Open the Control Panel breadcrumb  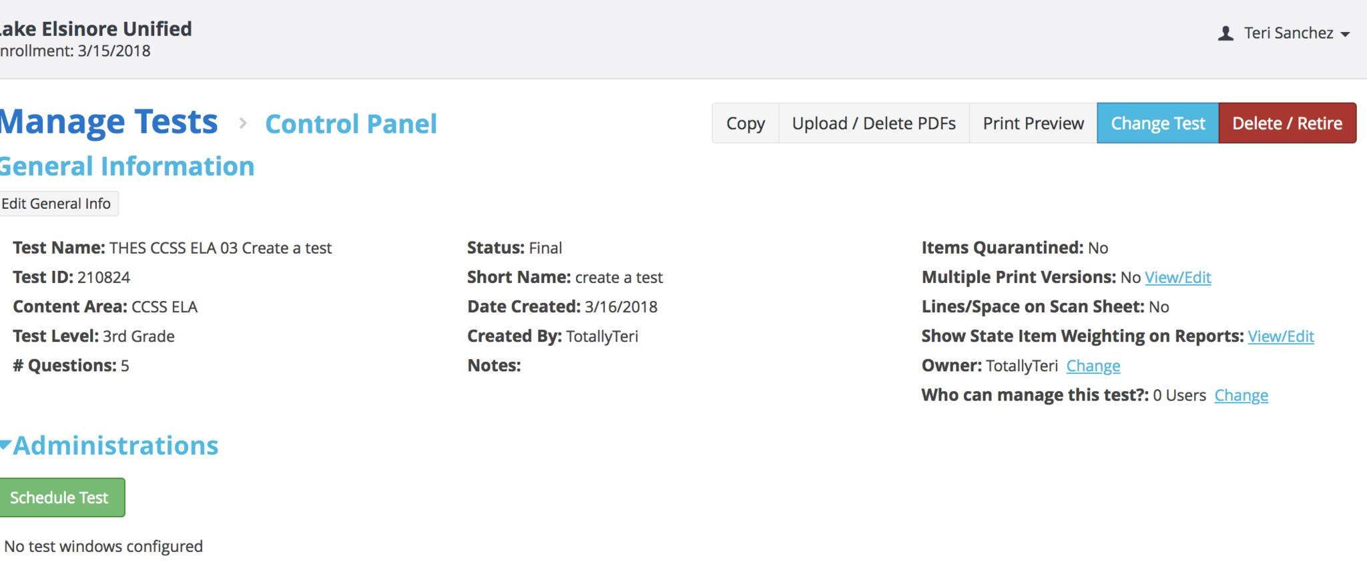[351, 124]
